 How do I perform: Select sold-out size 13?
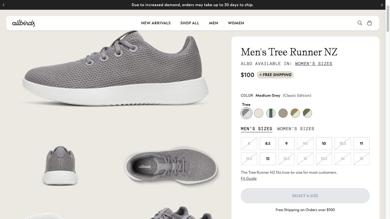[305, 159]
